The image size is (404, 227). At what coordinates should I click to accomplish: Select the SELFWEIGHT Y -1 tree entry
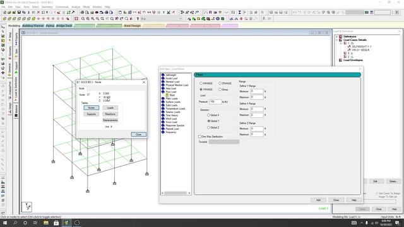(x=362, y=47)
